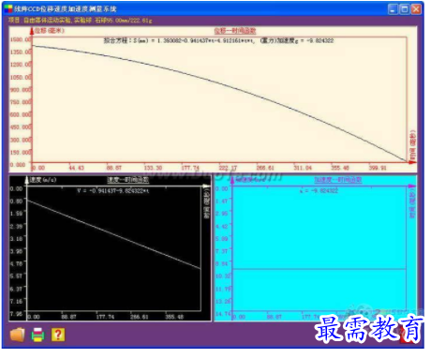Click the 399.91 time tick label
This screenshot has width=431, height=358.
click(x=378, y=168)
